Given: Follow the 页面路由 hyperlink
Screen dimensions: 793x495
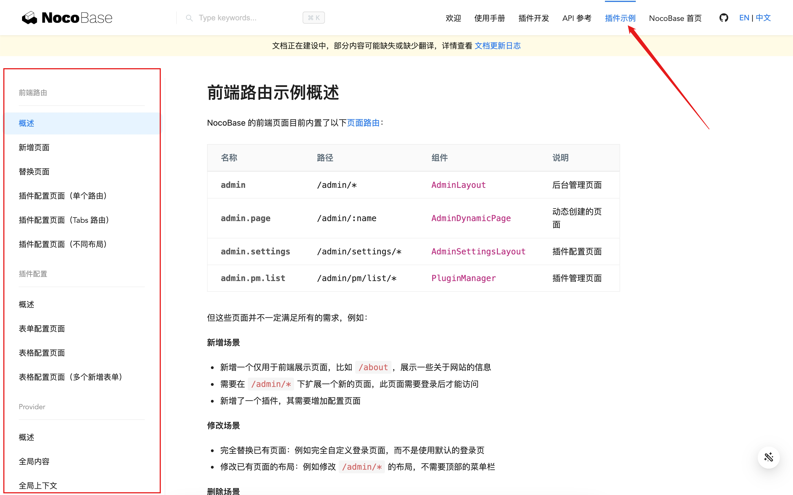Looking at the screenshot, I should pos(363,123).
